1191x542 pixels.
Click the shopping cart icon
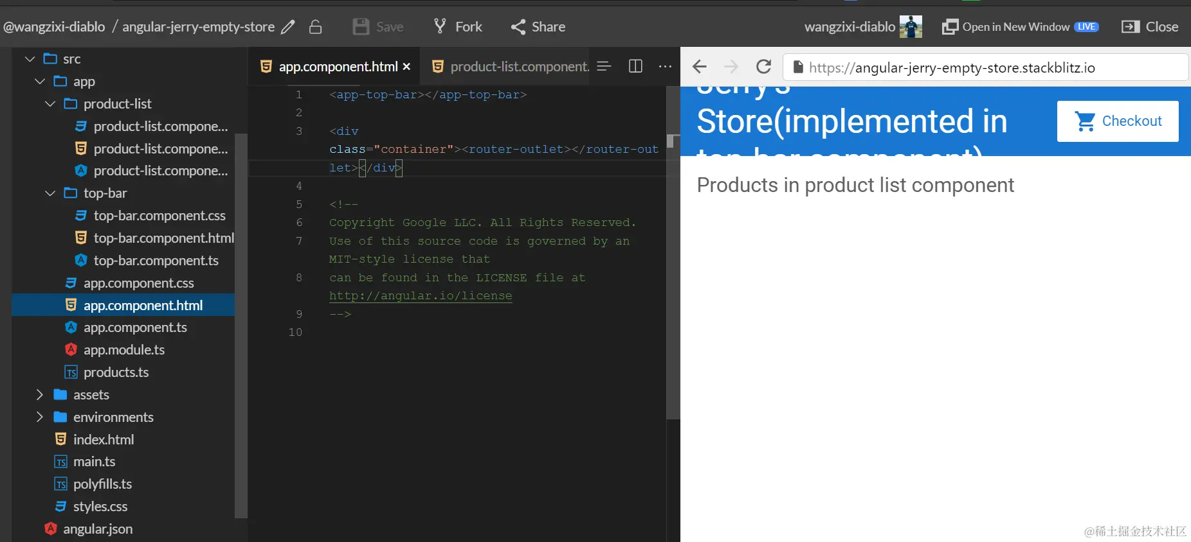click(x=1085, y=121)
